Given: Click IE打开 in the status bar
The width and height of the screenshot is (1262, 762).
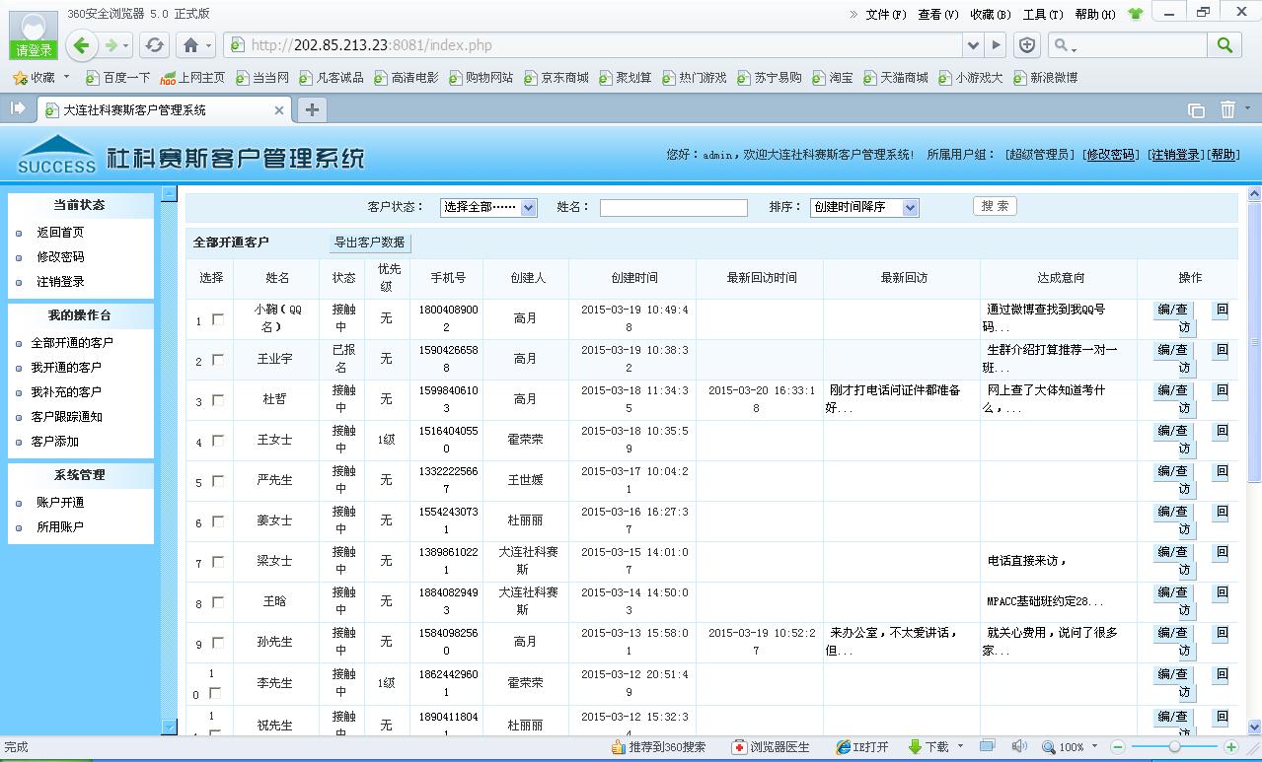Looking at the screenshot, I should click(x=861, y=747).
